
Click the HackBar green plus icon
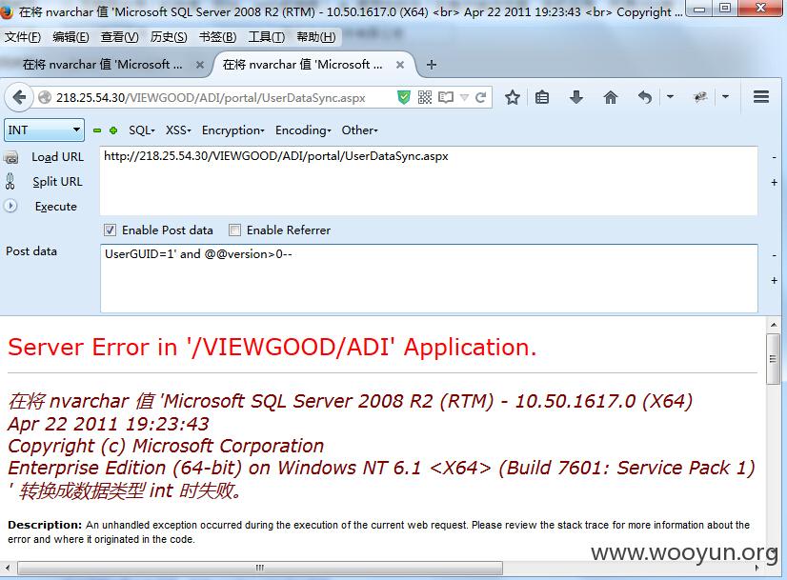tap(113, 130)
